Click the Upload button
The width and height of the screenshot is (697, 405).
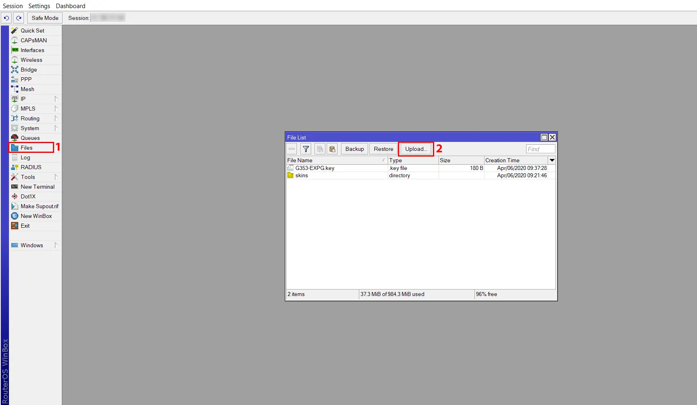click(415, 149)
